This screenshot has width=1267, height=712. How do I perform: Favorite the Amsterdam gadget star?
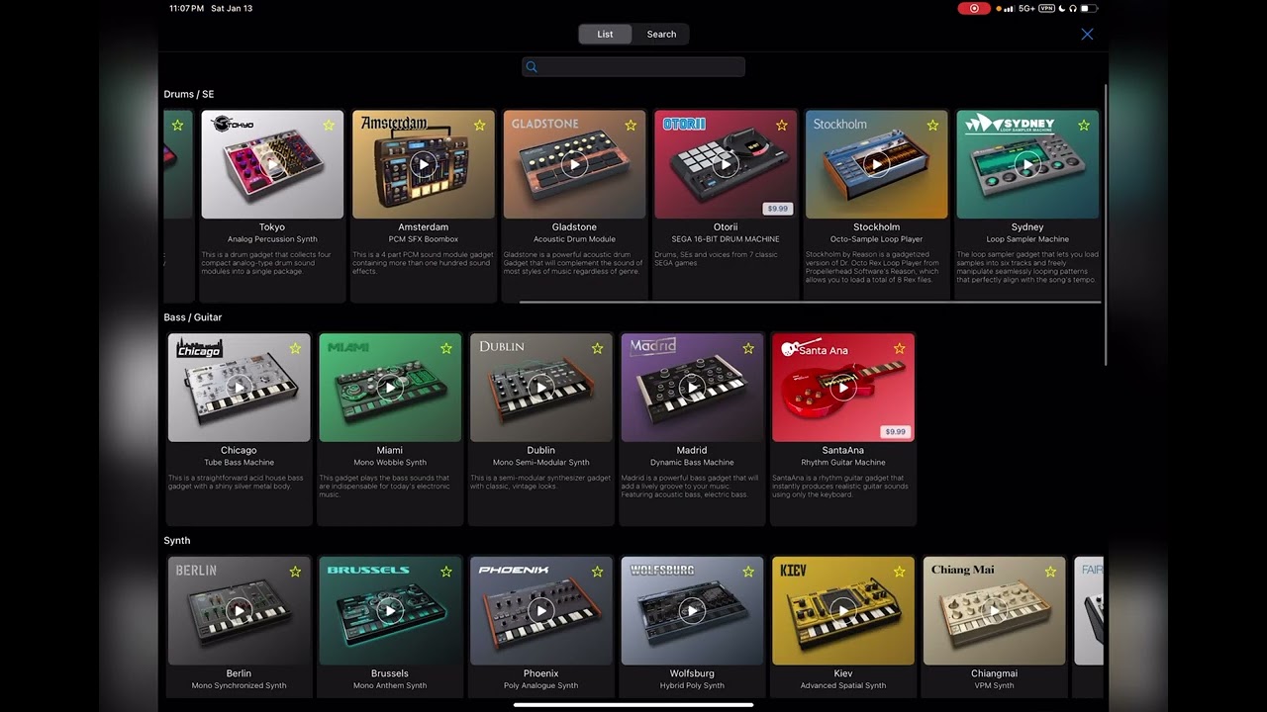(x=479, y=126)
